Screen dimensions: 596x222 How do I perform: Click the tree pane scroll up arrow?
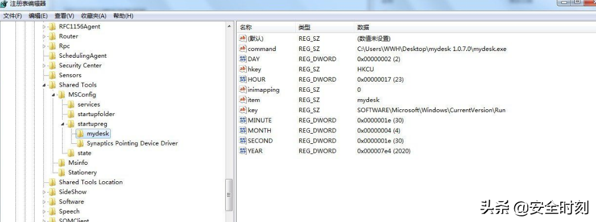229,27
